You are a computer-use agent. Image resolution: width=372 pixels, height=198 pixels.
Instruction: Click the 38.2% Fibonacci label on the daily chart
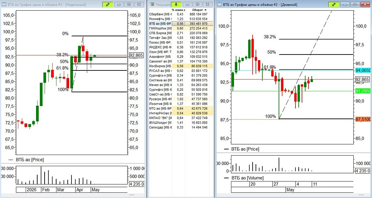pos(270,37)
